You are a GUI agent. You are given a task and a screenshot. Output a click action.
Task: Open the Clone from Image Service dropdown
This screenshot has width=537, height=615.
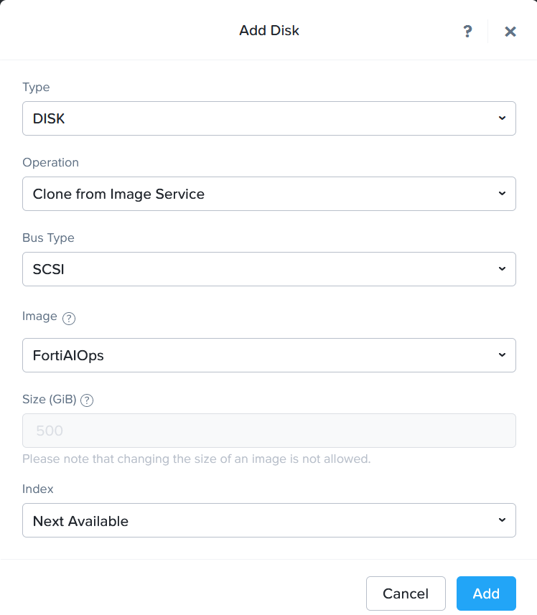point(258,194)
